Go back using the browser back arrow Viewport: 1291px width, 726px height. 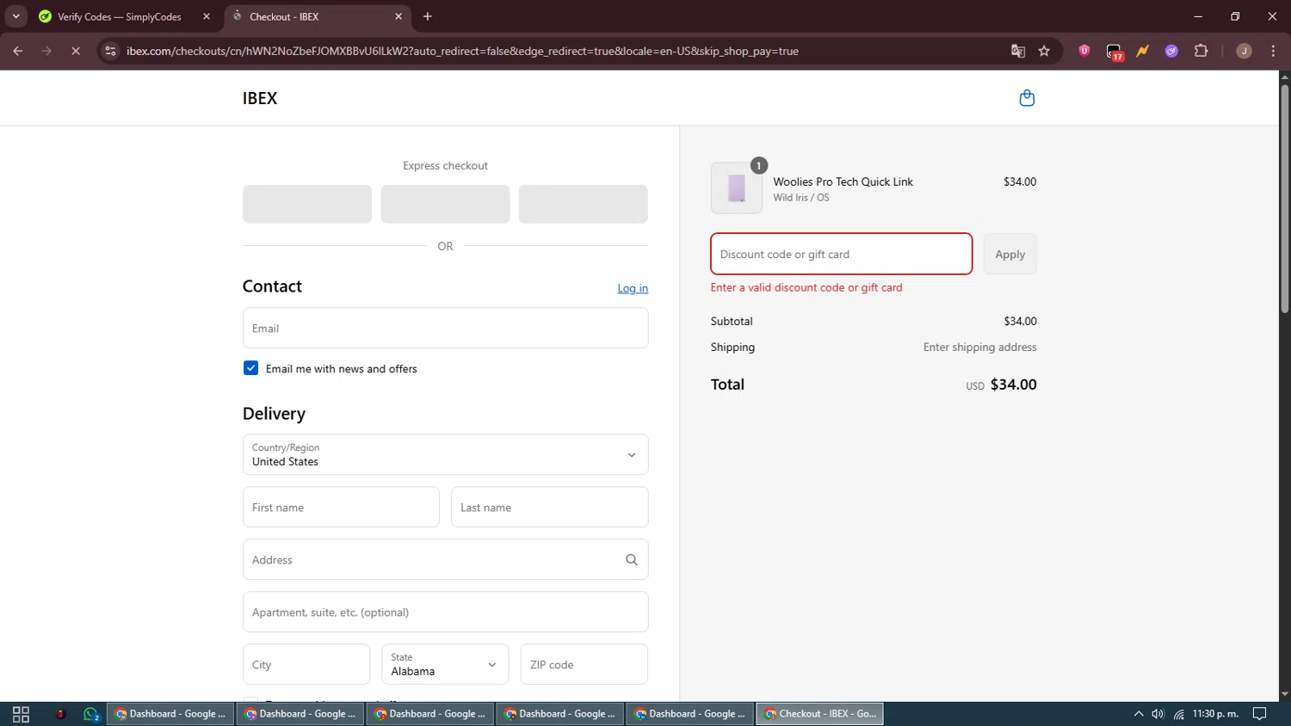point(17,52)
